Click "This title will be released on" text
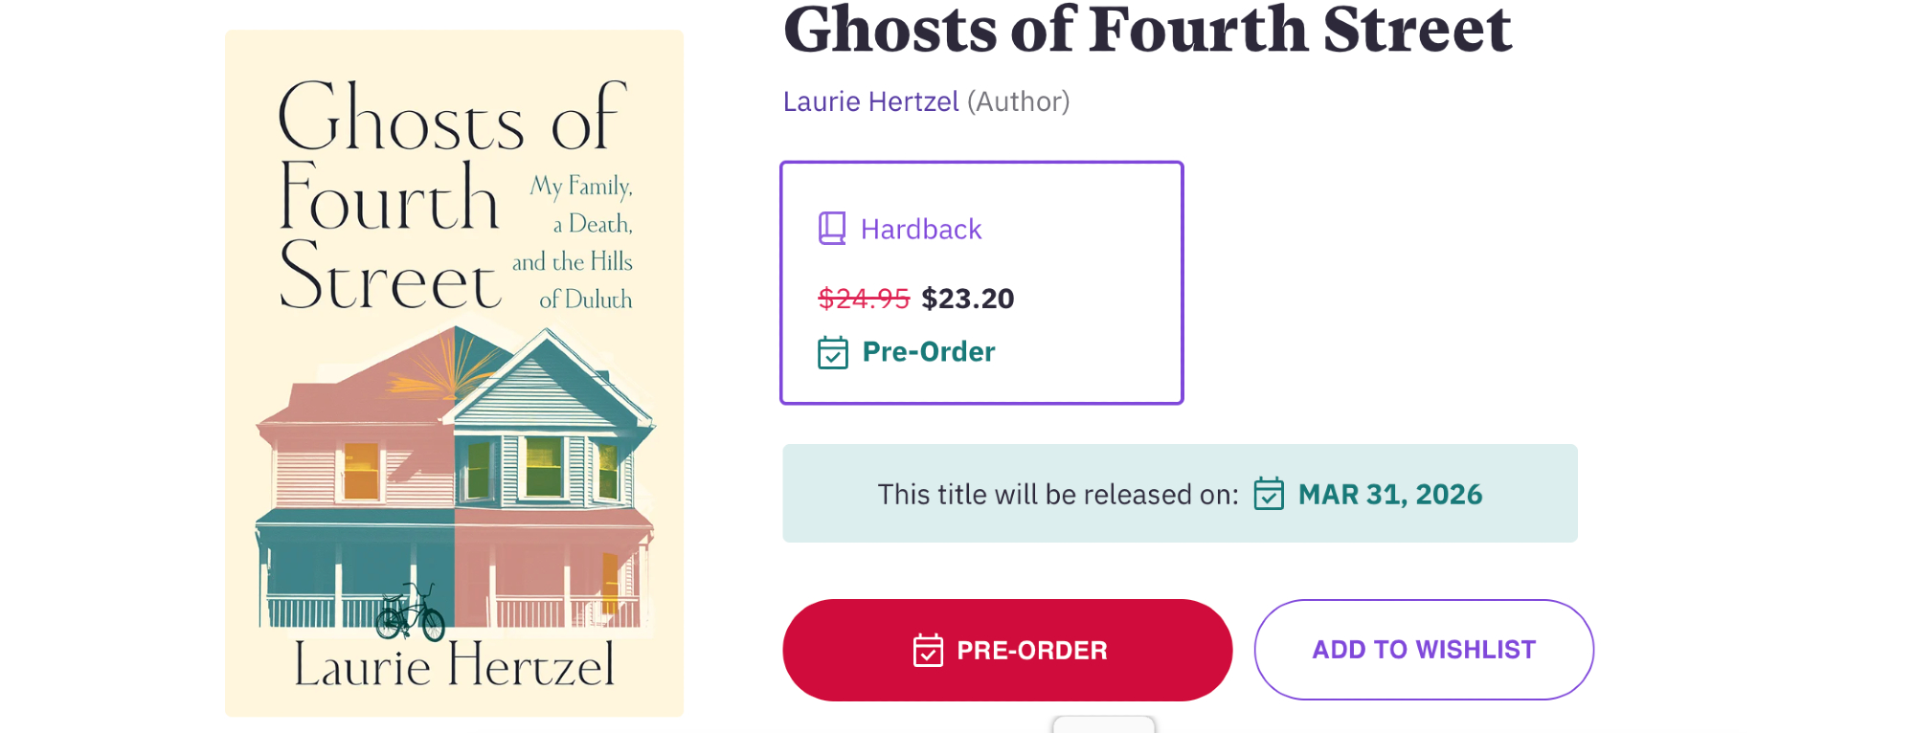1915x733 pixels. pyautogui.click(x=1058, y=494)
